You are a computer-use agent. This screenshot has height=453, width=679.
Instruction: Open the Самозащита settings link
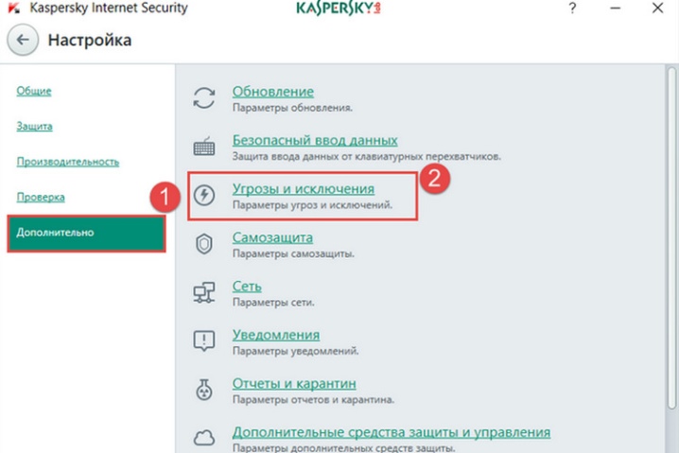point(272,237)
